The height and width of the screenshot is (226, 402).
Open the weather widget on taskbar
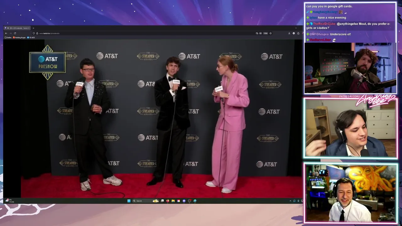click(9, 201)
